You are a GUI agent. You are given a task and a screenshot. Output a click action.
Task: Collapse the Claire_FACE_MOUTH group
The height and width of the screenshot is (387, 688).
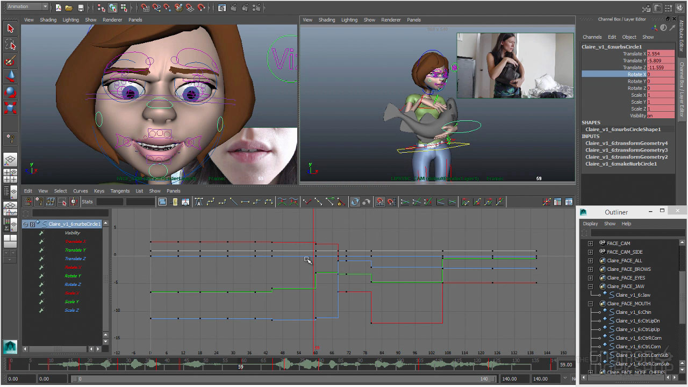pos(590,304)
